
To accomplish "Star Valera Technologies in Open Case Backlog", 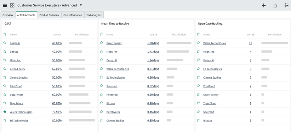I will tap(198, 43).
